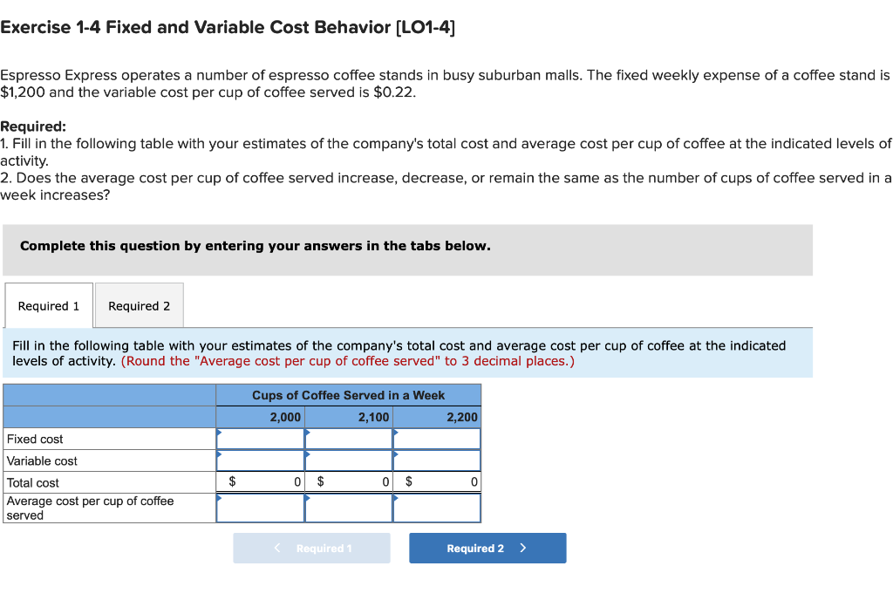The image size is (893, 607).
Task: Switch to the Required 2 tab
Action: point(139,305)
